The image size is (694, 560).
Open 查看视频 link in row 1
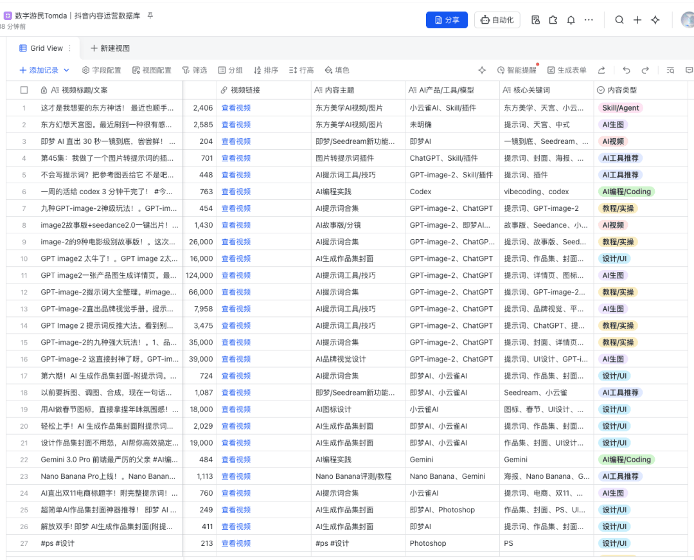236,108
